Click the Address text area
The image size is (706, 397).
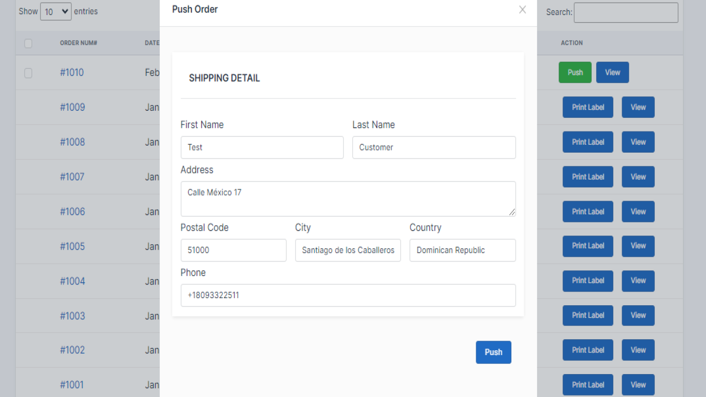coord(348,198)
